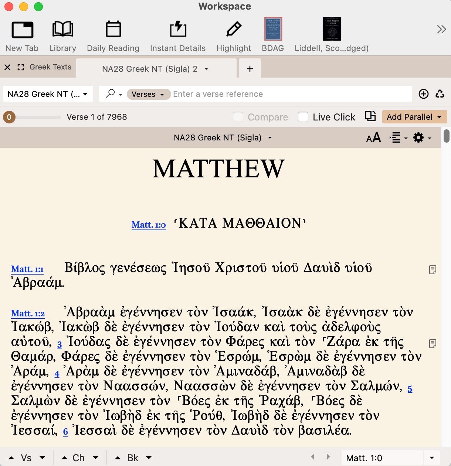Follow the Matt. 1:2 verse link
Screen dimensions: 451x466
click(x=28, y=314)
